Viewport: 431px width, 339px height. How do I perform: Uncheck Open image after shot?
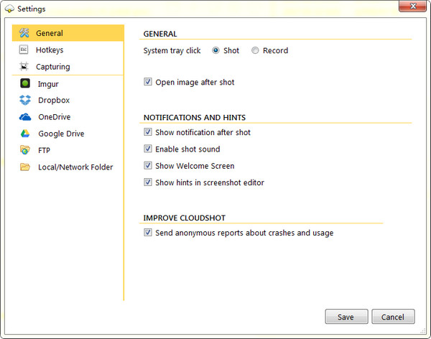[148, 83]
